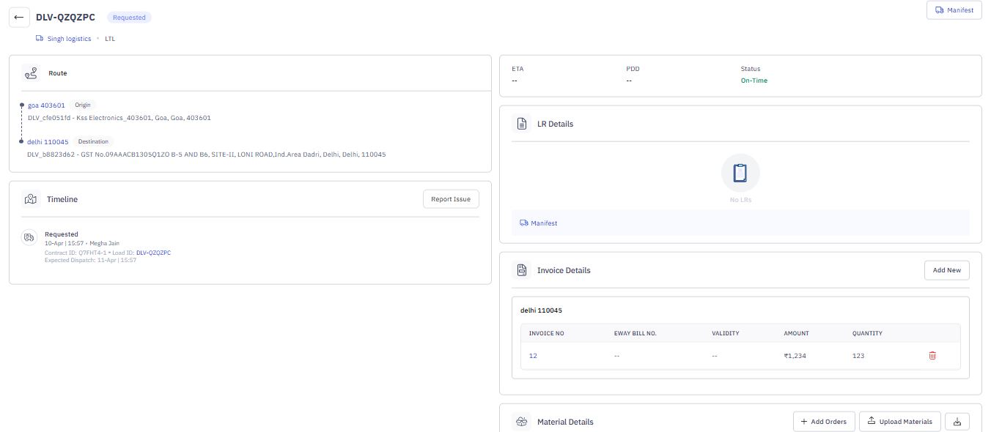Viewport: 991px width, 432px height.
Task: Open the goa 403601 origin link
Action: 46,105
